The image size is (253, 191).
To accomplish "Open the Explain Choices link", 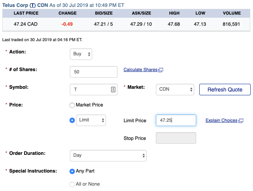I will pos(222,120).
